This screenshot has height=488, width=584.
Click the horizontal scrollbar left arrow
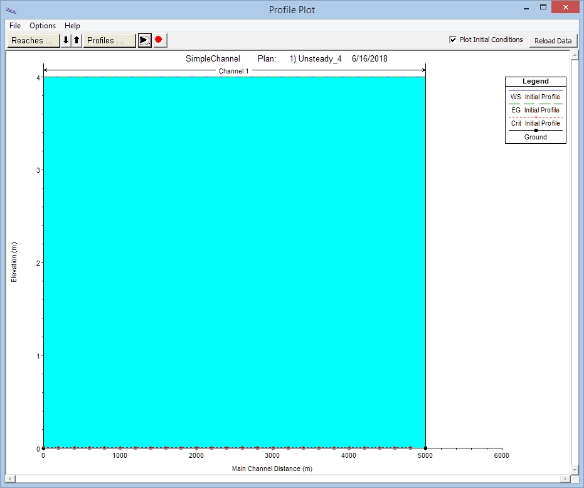tap(11, 479)
